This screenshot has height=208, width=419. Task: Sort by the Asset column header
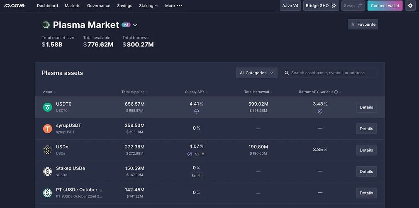click(49, 92)
